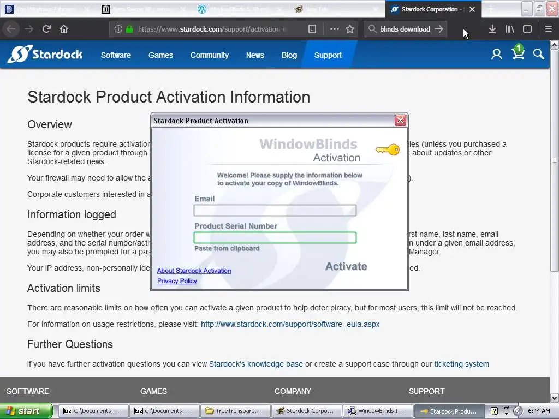Screen dimensions: 559x419
Task: Go to the browser home page
Action: point(64,29)
